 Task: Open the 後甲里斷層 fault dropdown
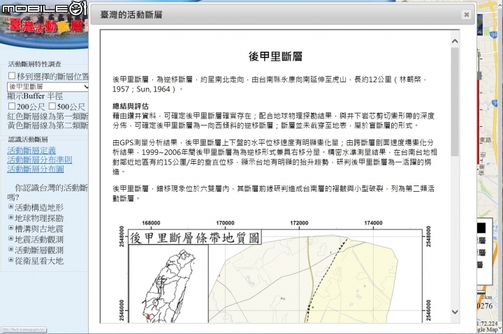point(48,86)
